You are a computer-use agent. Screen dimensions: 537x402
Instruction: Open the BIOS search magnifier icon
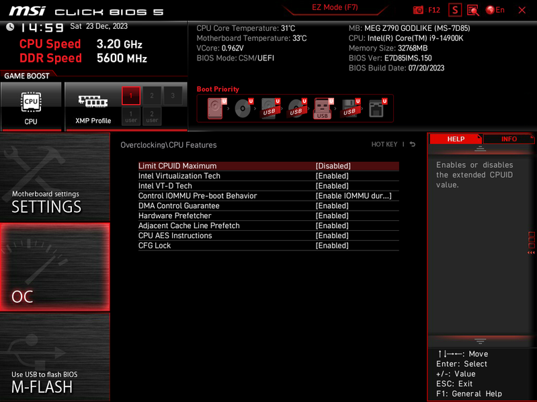point(472,10)
